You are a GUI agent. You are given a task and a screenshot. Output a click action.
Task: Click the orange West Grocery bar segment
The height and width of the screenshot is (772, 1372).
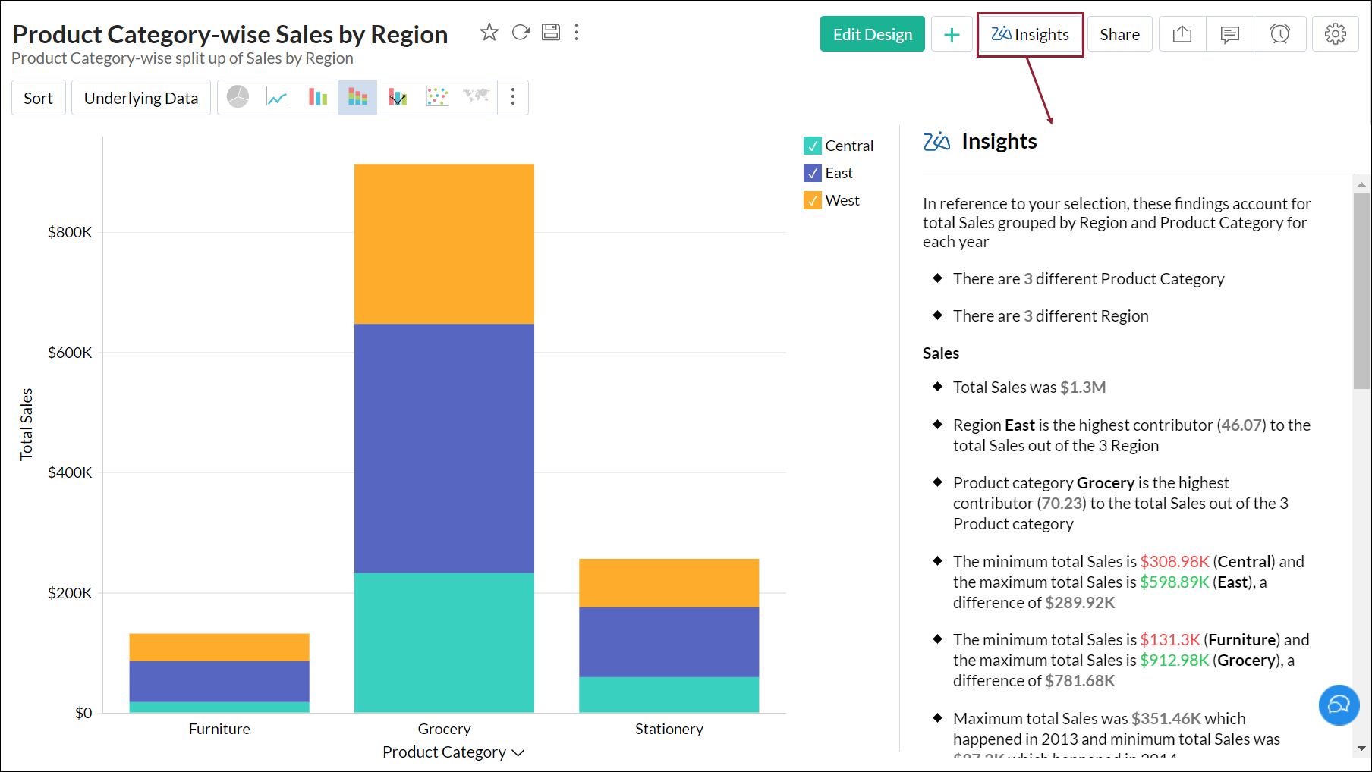point(444,244)
